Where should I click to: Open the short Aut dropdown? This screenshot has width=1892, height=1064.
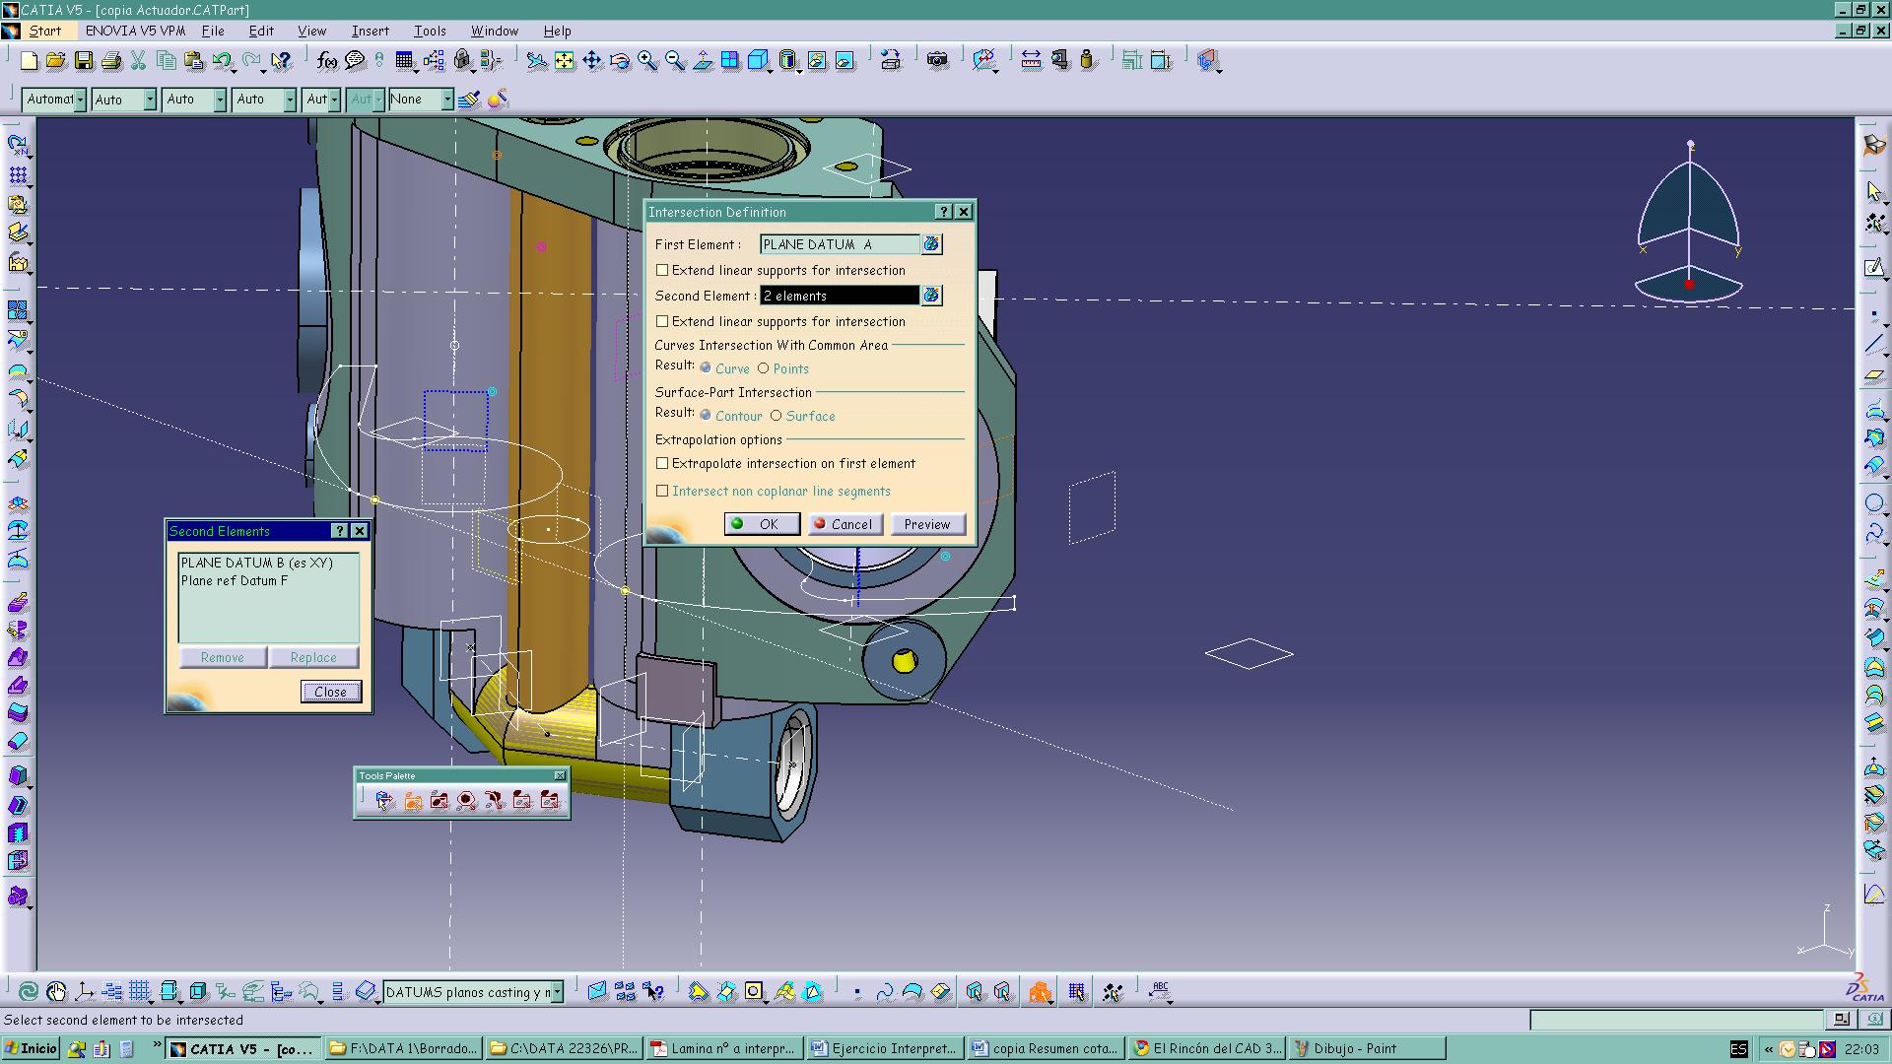click(334, 100)
